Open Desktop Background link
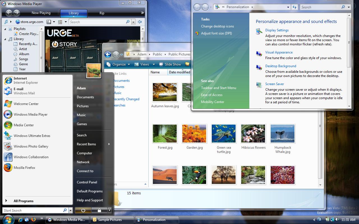Image resolution: width=359 pixels, height=224 pixels. [x=281, y=66]
